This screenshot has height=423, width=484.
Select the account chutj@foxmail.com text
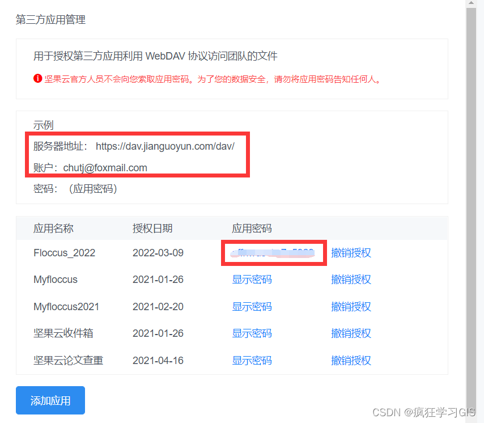[105, 168]
